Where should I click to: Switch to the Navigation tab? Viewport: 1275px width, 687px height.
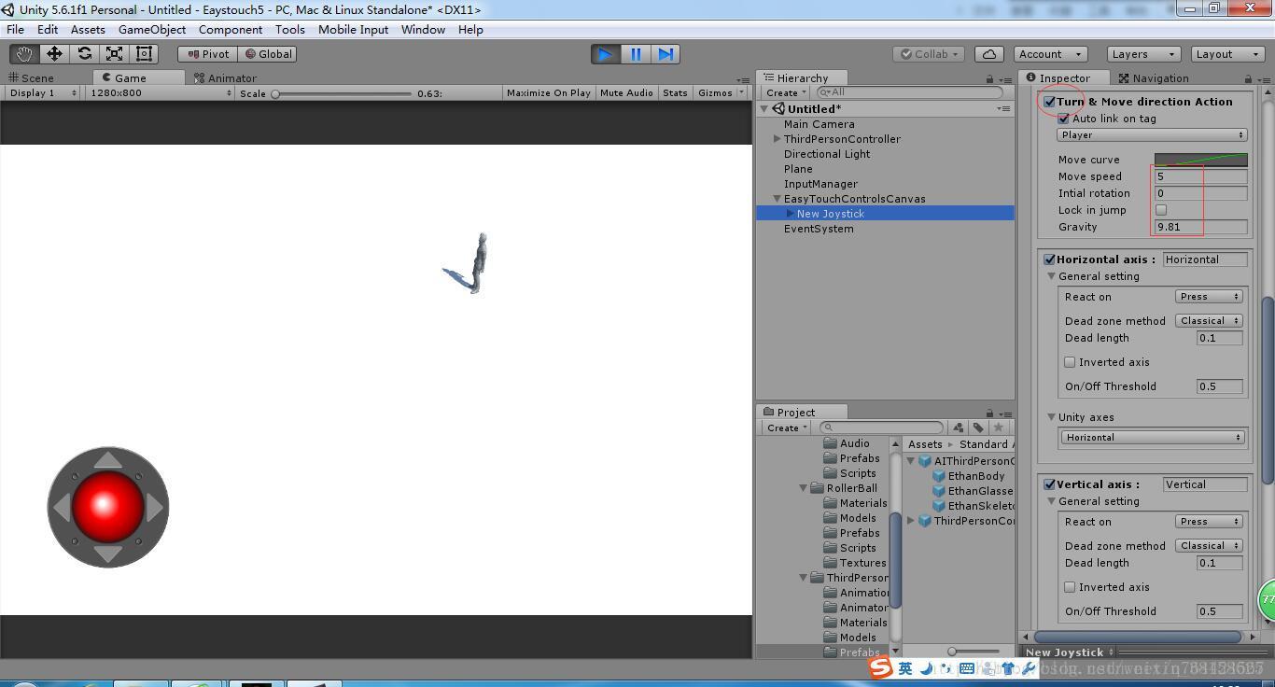point(1154,78)
